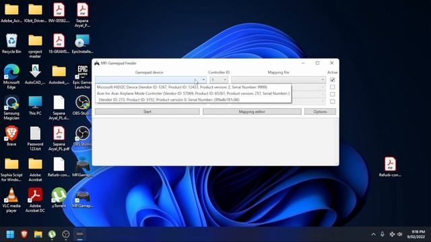
Task: Select the Sophia Script for Windo... folder
Action: pos(11,169)
